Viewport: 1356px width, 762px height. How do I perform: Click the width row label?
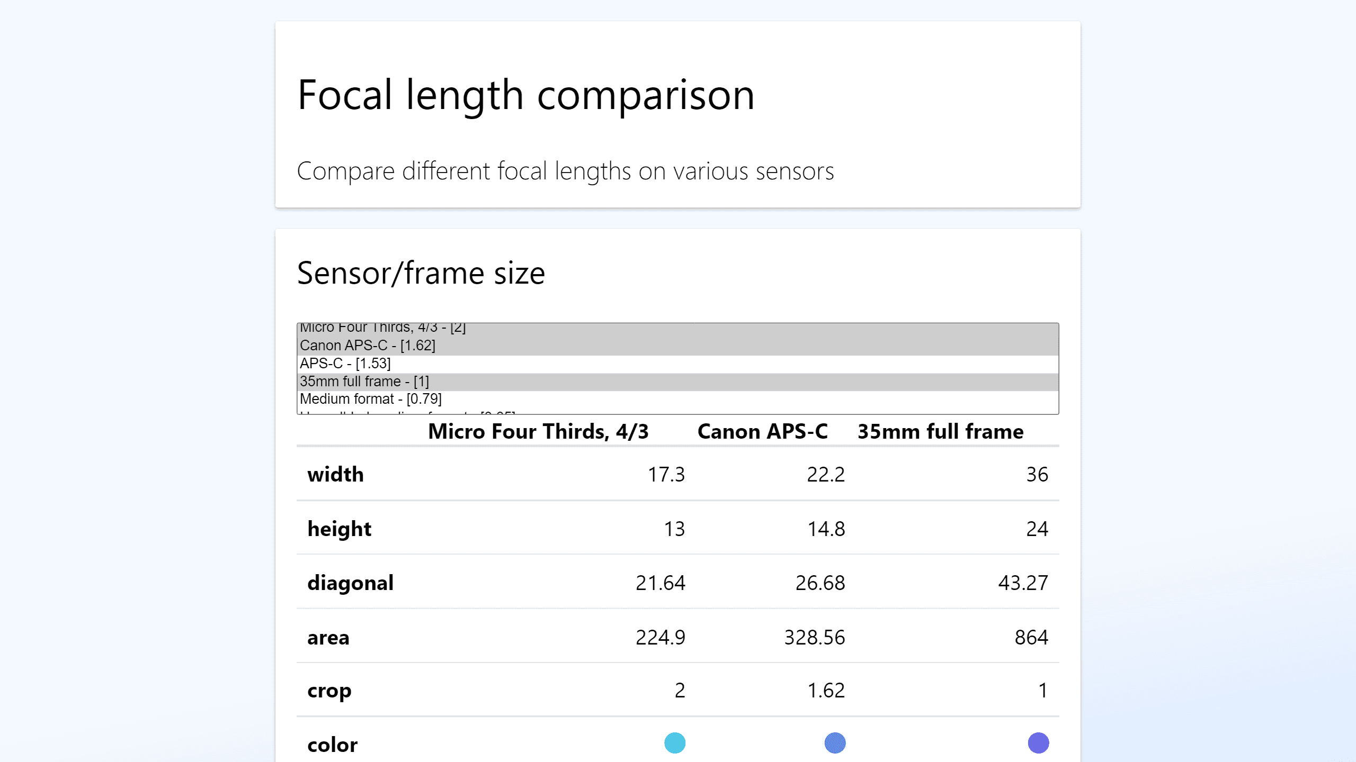coord(335,475)
